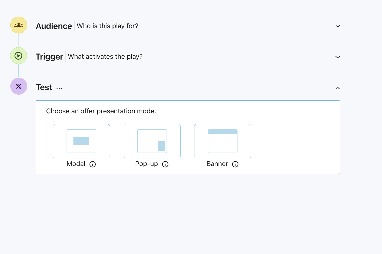The image size is (382, 254).
Task: Click the Trigger heading
Action: [x=49, y=57]
